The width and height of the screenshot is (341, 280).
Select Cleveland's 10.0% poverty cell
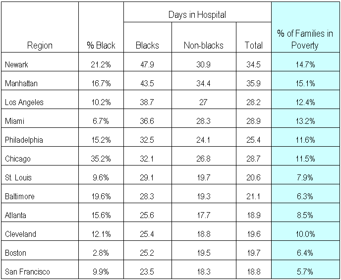tap(305, 234)
